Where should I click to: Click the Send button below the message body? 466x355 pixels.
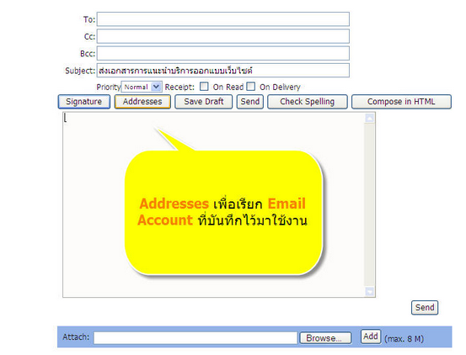pos(425,308)
